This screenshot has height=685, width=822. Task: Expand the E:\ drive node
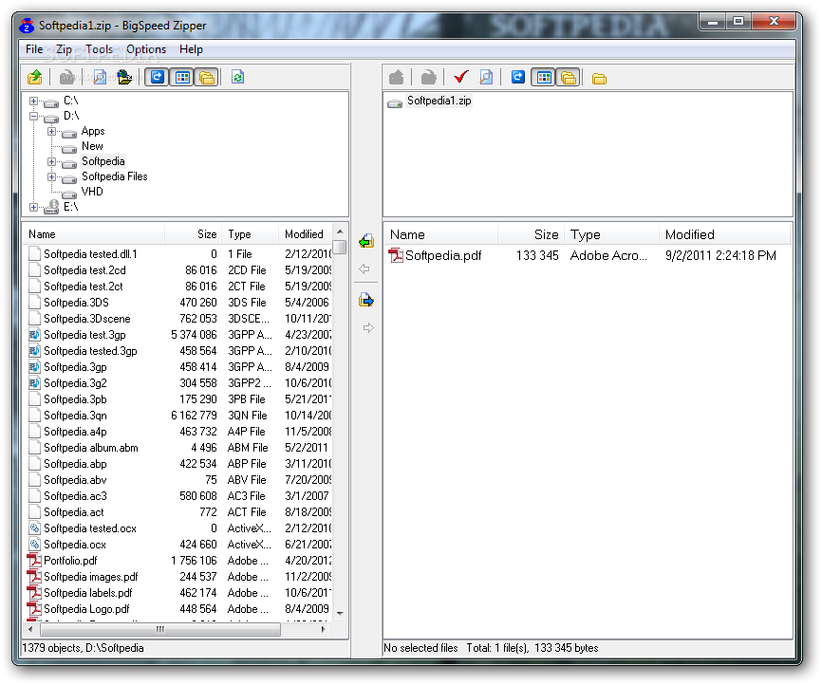click(x=33, y=207)
